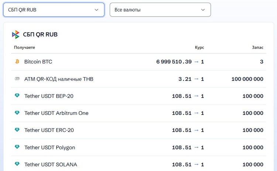Click the 100 000 reserve in SOLANA row
Screen dimensions: 277x171
click(x=253, y=164)
